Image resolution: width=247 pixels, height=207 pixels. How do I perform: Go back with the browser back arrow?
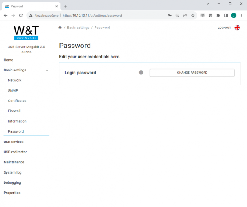click(x=5, y=16)
